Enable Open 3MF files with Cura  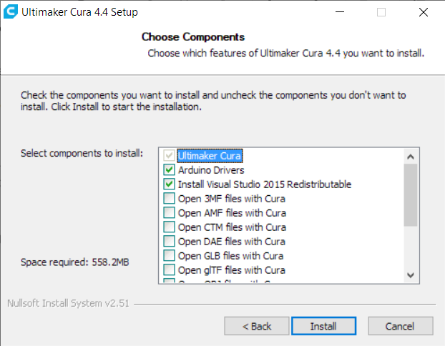pyautogui.click(x=169, y=199)
